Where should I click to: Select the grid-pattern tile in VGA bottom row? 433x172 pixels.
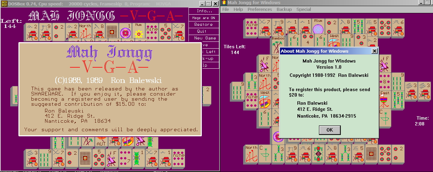click(x=85, y=158)
